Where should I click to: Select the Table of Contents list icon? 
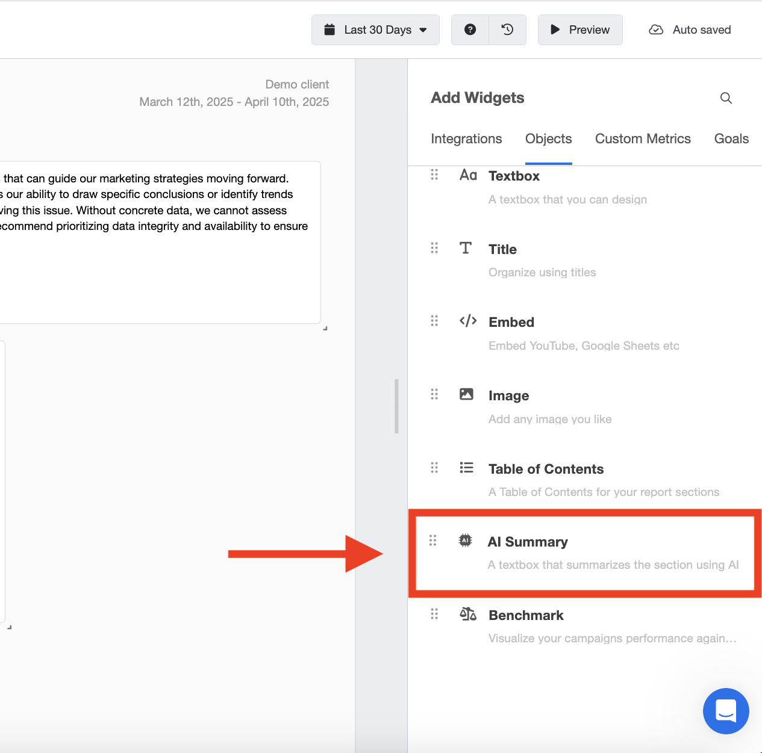466,467
